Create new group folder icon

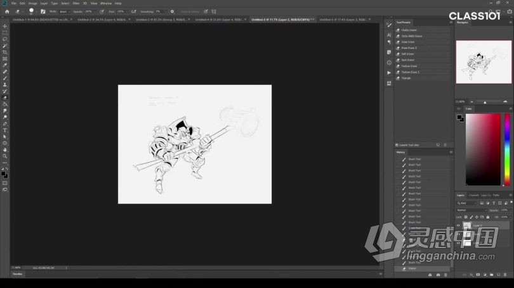(491, 275)
